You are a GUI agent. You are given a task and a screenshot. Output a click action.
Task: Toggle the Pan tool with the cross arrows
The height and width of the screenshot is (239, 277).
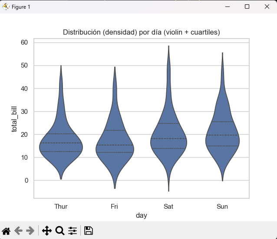pos(46,231)
